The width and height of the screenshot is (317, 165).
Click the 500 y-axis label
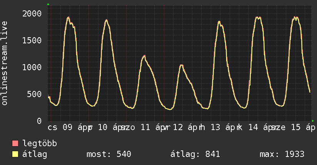pyautogui.click(x=34, y=94)
